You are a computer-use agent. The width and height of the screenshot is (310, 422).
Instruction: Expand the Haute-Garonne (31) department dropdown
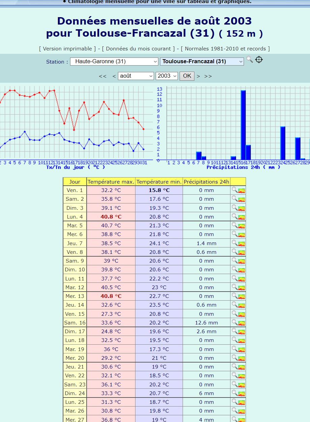click(114, 62)
